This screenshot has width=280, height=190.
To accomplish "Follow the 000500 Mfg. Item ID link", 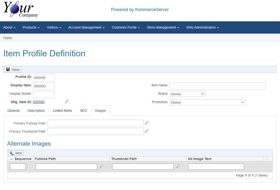I will click(x=39, y=102).
